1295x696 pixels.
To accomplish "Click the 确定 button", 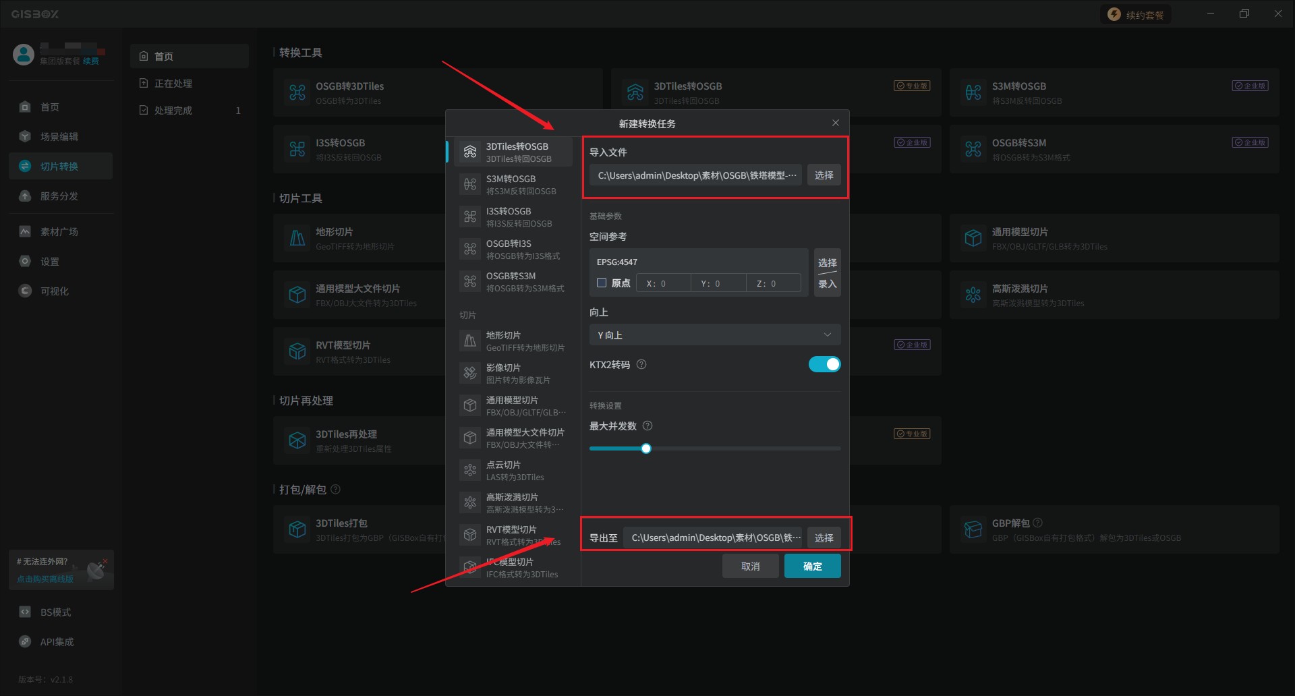I will (812, 566).
